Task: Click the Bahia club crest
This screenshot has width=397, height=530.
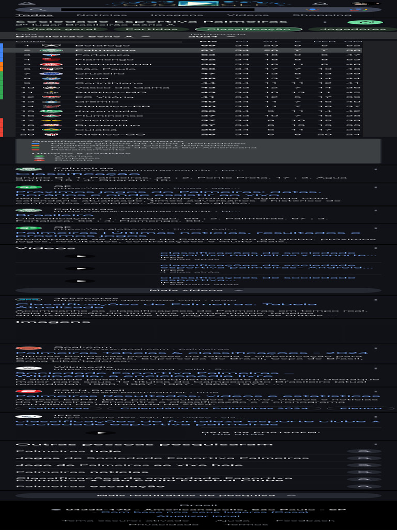Action: pos(51,79)
